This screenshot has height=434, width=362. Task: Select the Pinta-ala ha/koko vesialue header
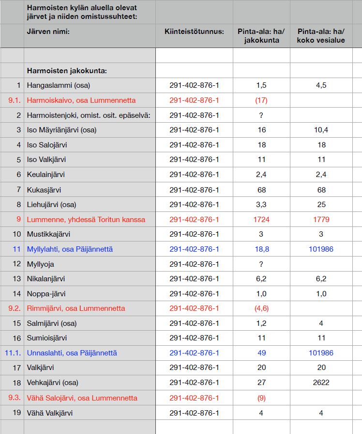(321, 36)
